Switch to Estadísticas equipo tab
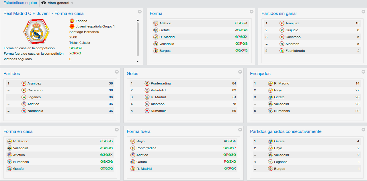 (20, 3)
